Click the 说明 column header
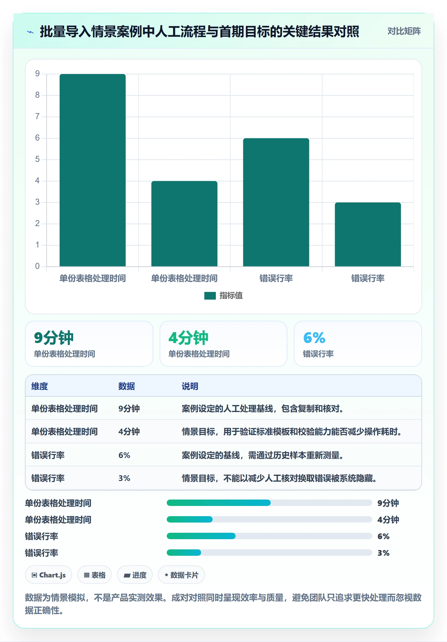447x642 pixels. (190, 386)
